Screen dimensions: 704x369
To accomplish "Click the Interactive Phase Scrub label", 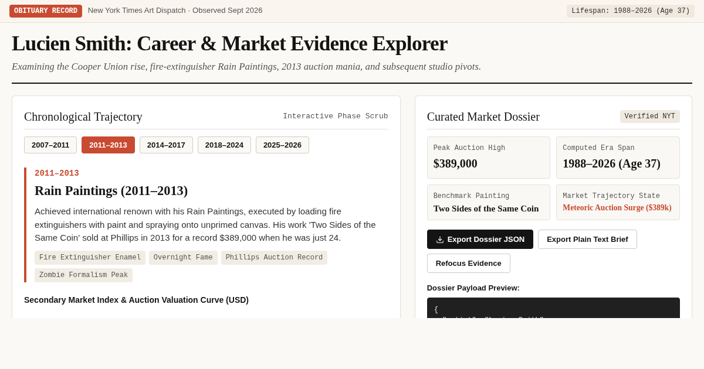I will click(x=336, y=117).
